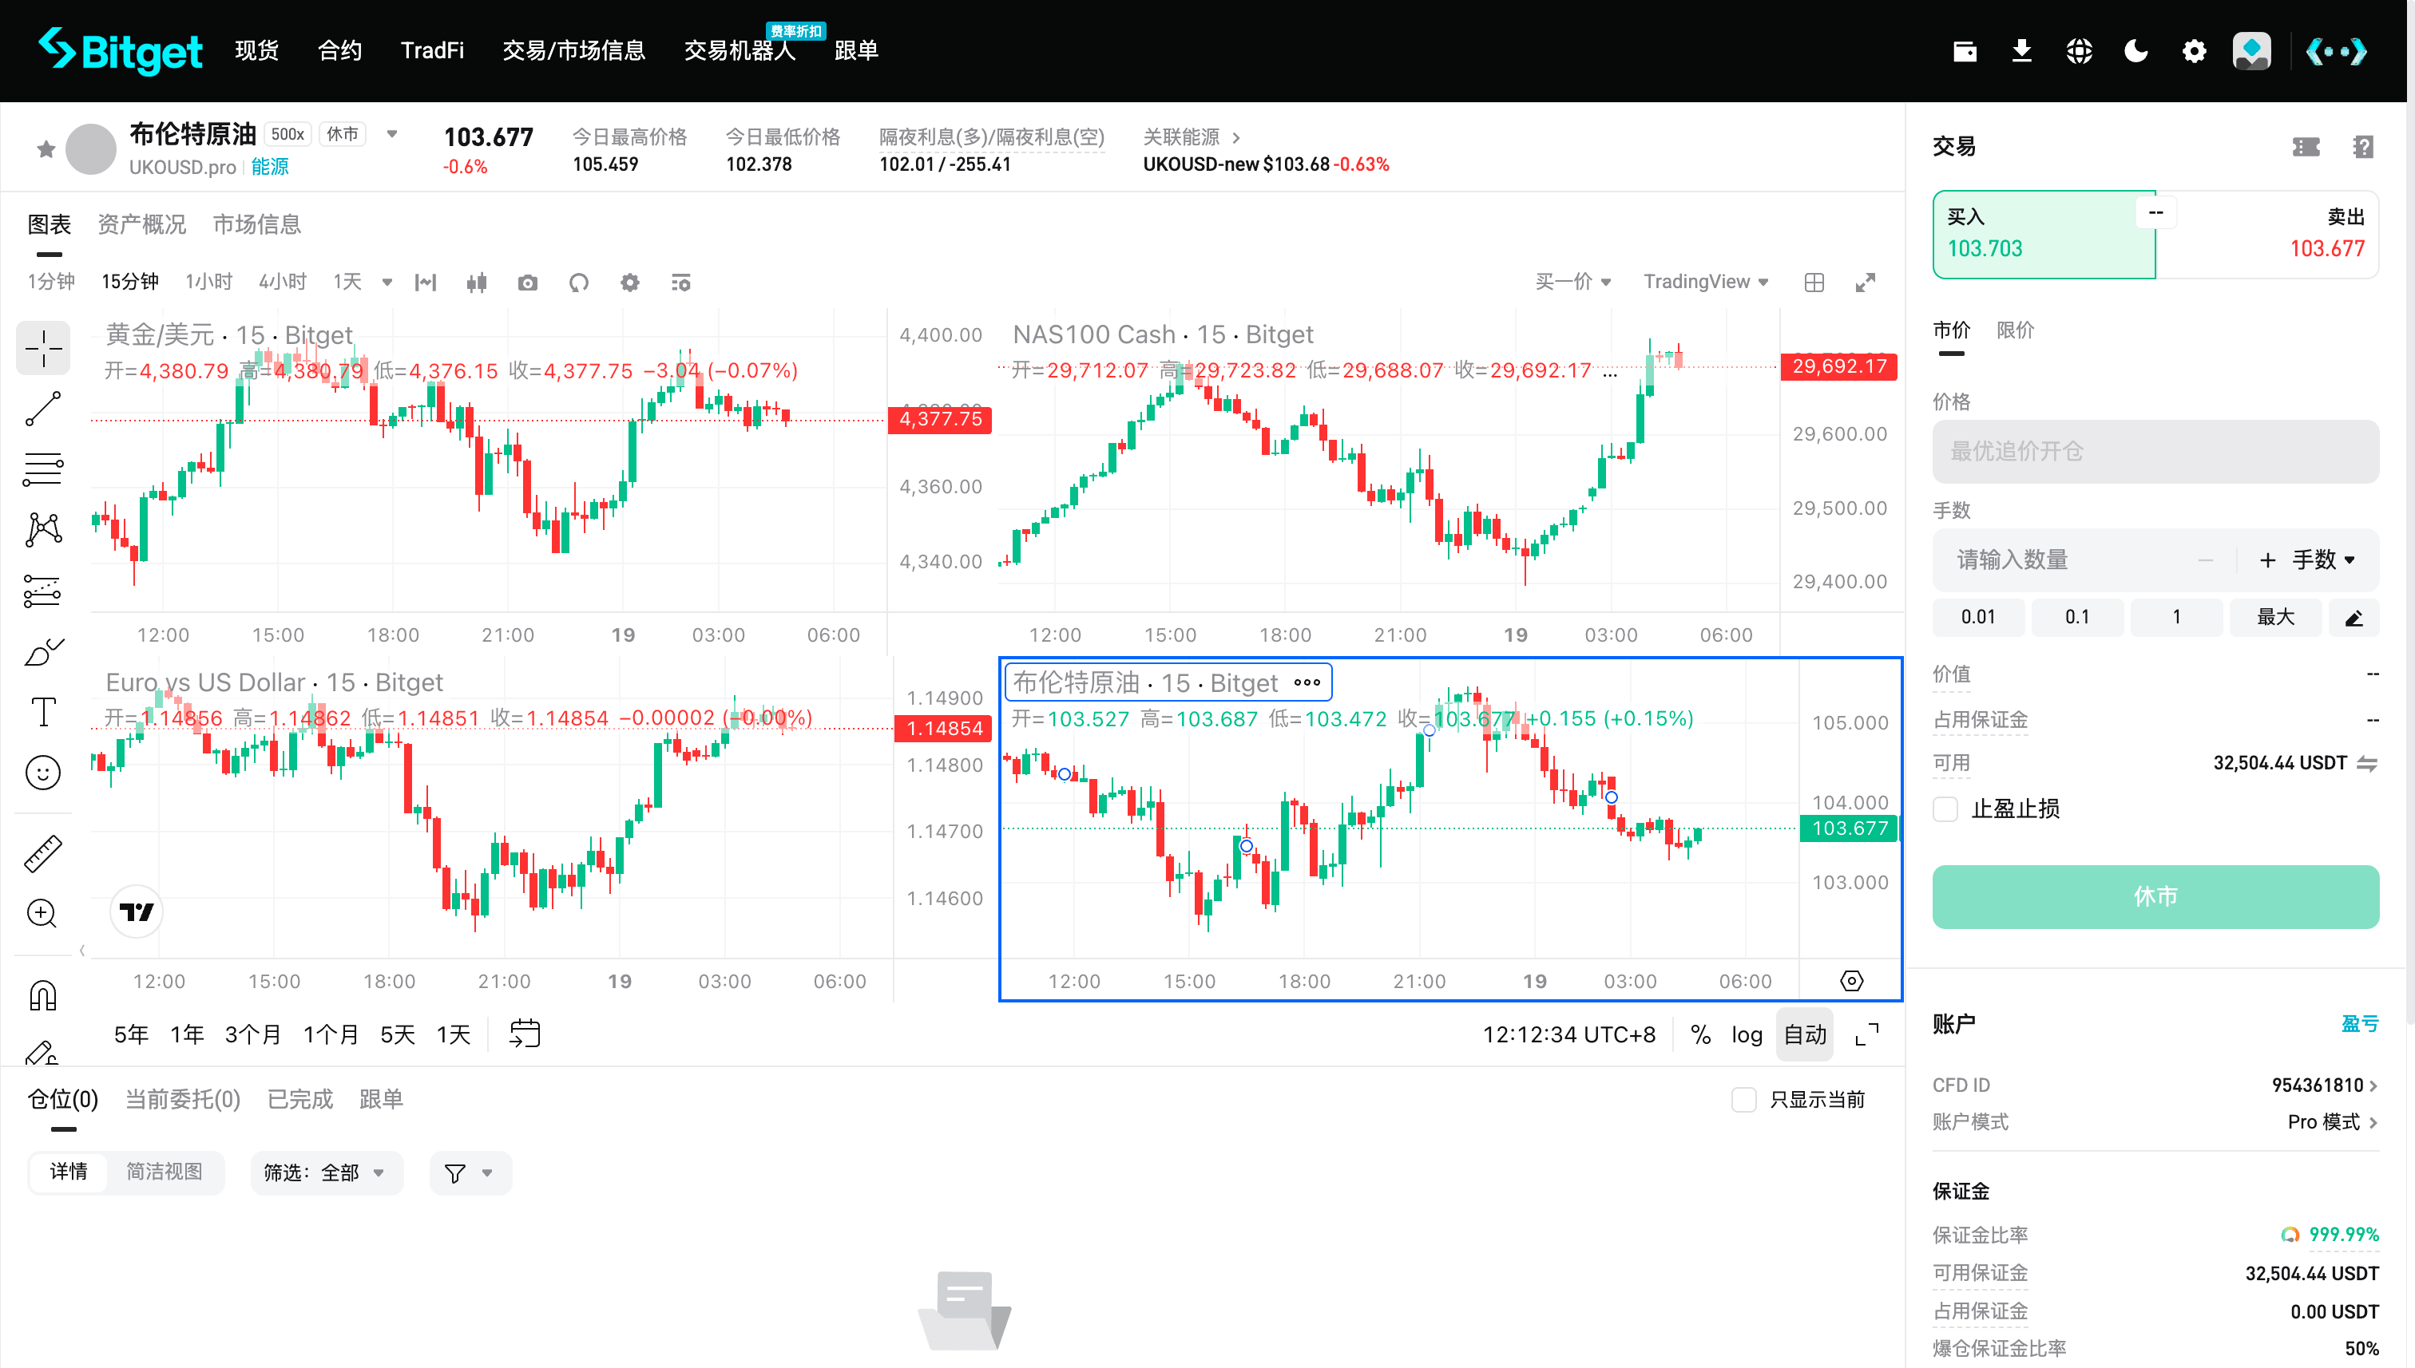
Task: Open the TradingView chart source dropdown
Action: pos(1705,282)
